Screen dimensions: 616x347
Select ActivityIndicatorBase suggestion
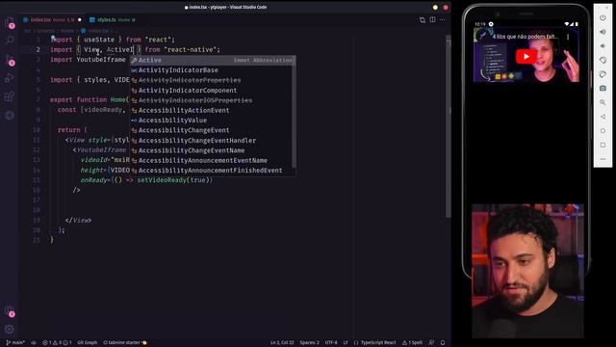point(213,70)
